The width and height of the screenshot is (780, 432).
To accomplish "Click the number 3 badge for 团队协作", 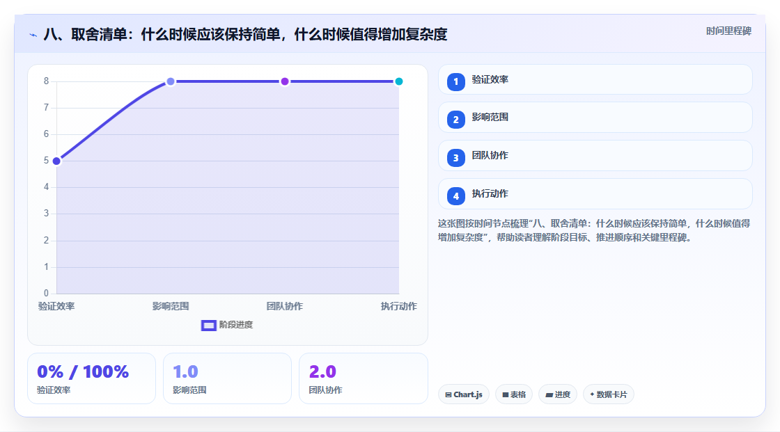I will point(455,158).
